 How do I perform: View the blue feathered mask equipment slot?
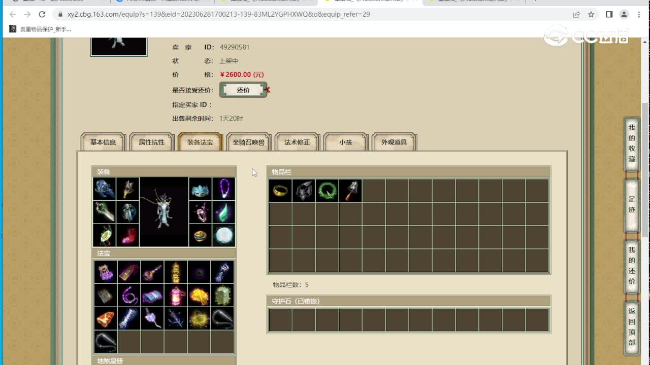[x=200, y=189]
